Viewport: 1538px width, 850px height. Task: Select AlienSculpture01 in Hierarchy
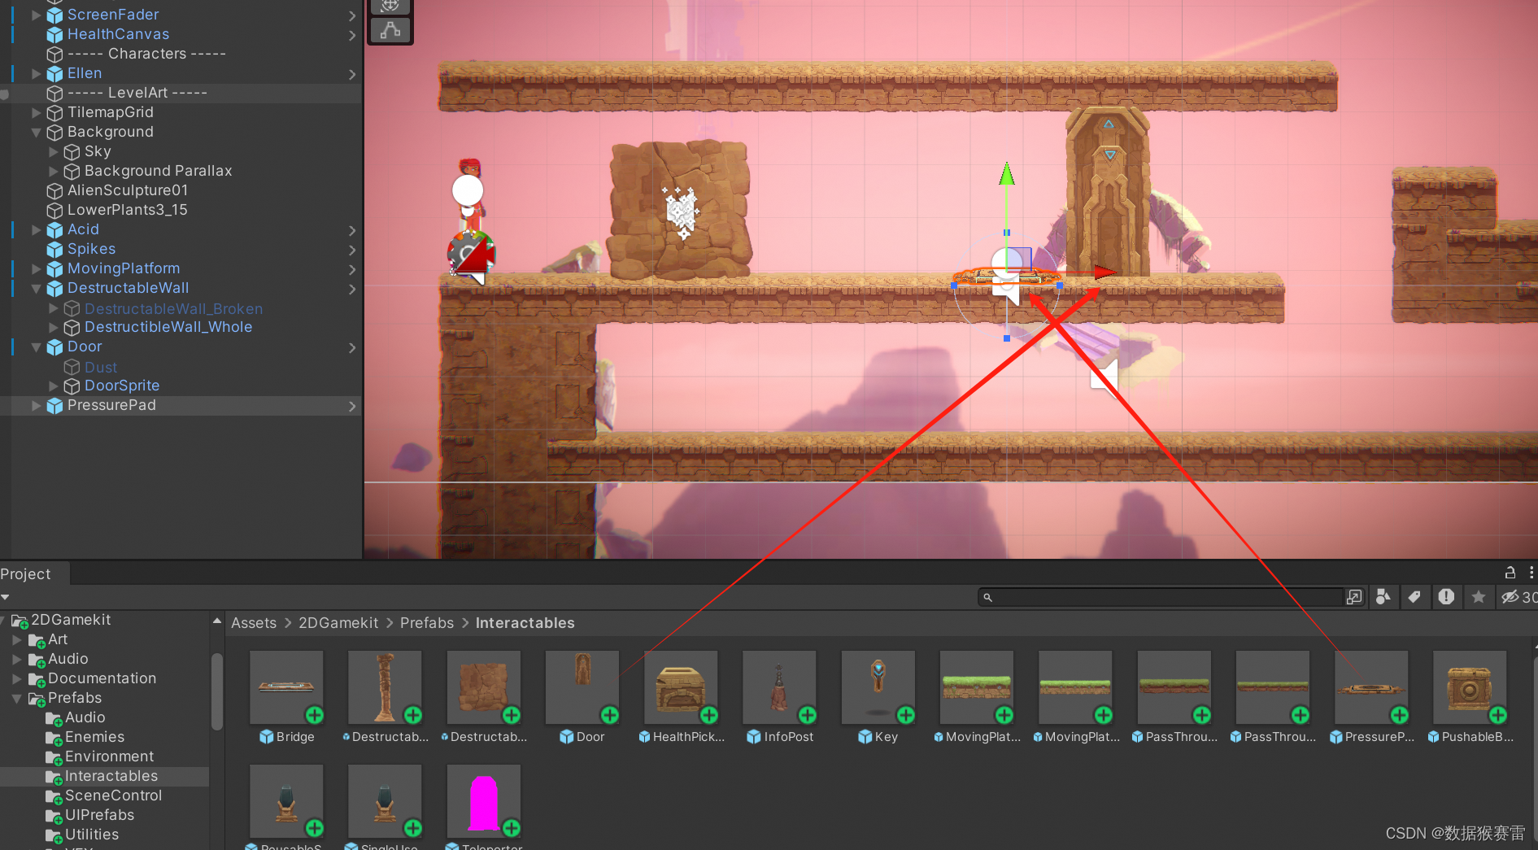128,190
